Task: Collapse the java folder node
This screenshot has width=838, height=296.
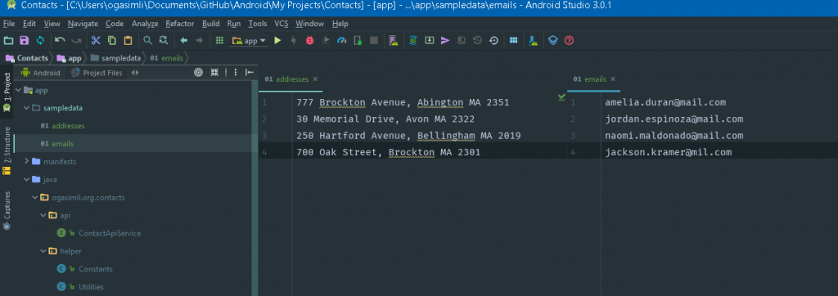Action: (x=26, y=180)
